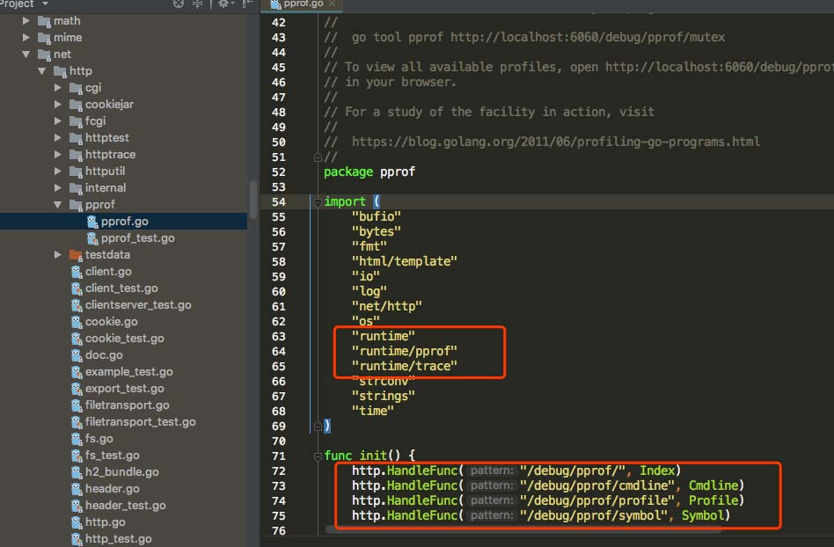
Task: Hide the Project tool window
Action: (245, 4)
